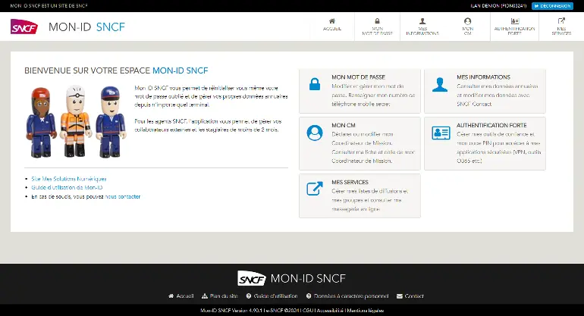This screenshot has width=584, height=316.
Task: Open the MON MOT DE PASSE card title
Action: tap(358, 77)
